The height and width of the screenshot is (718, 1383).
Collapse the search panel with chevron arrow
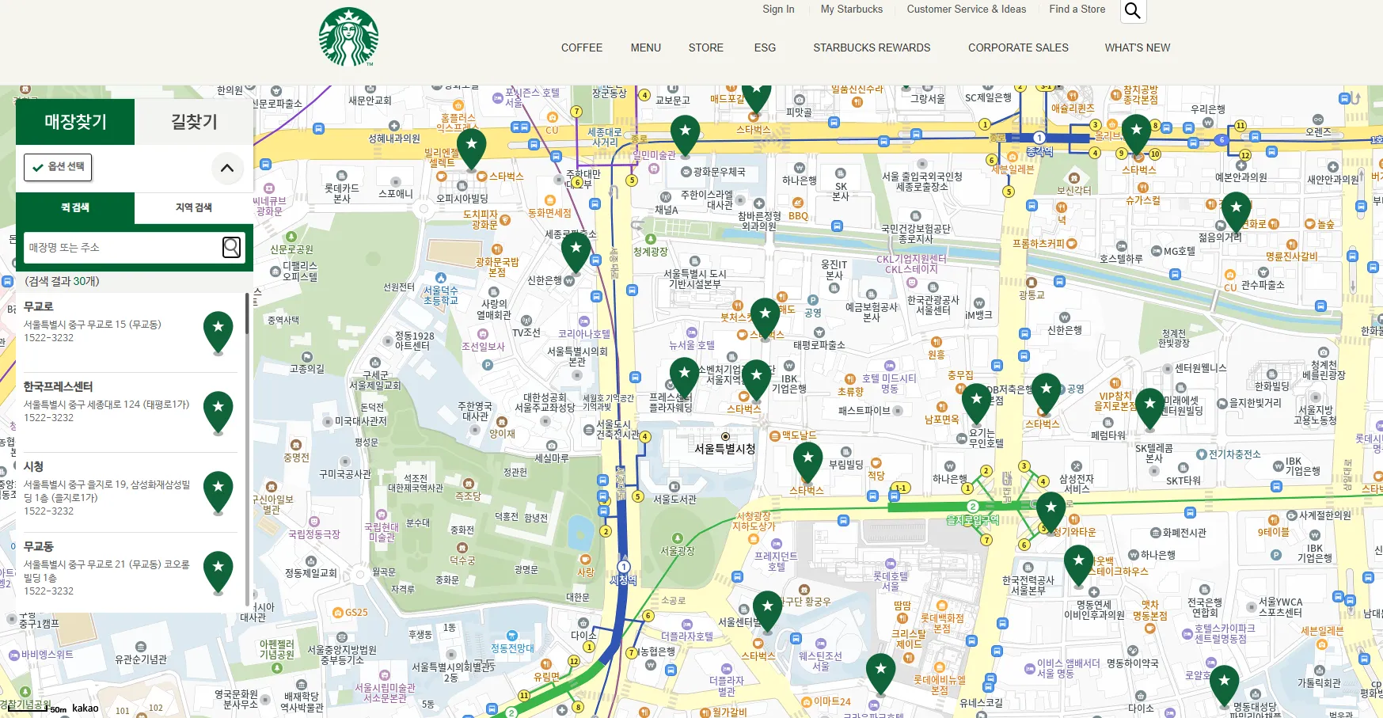[227, 168]
